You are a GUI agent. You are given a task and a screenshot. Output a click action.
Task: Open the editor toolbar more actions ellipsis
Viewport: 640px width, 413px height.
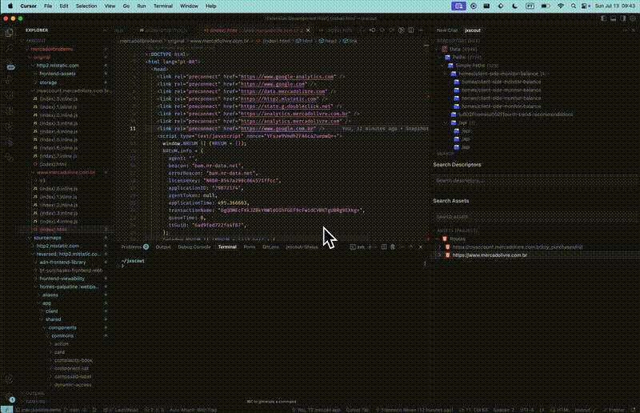point(421,30)
